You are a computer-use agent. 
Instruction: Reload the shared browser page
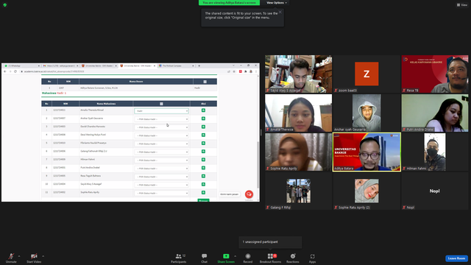(15, 71)
